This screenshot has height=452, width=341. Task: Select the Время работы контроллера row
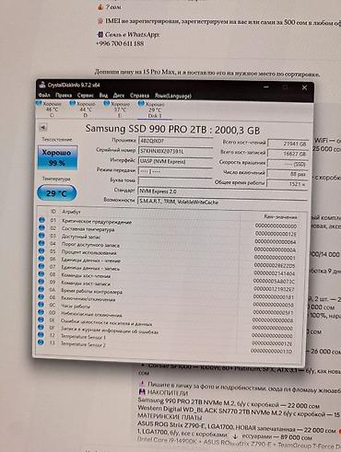pyautogui.click(x=167, y=292)
